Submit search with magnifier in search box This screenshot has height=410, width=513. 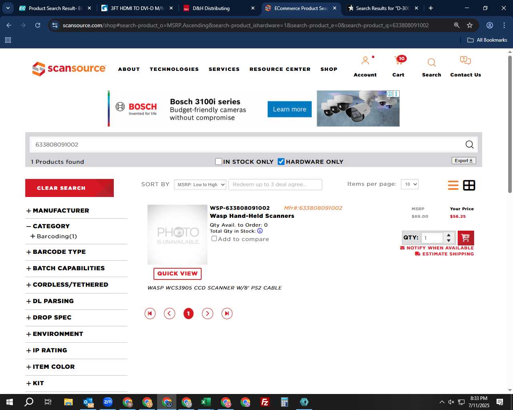[469, 145]
